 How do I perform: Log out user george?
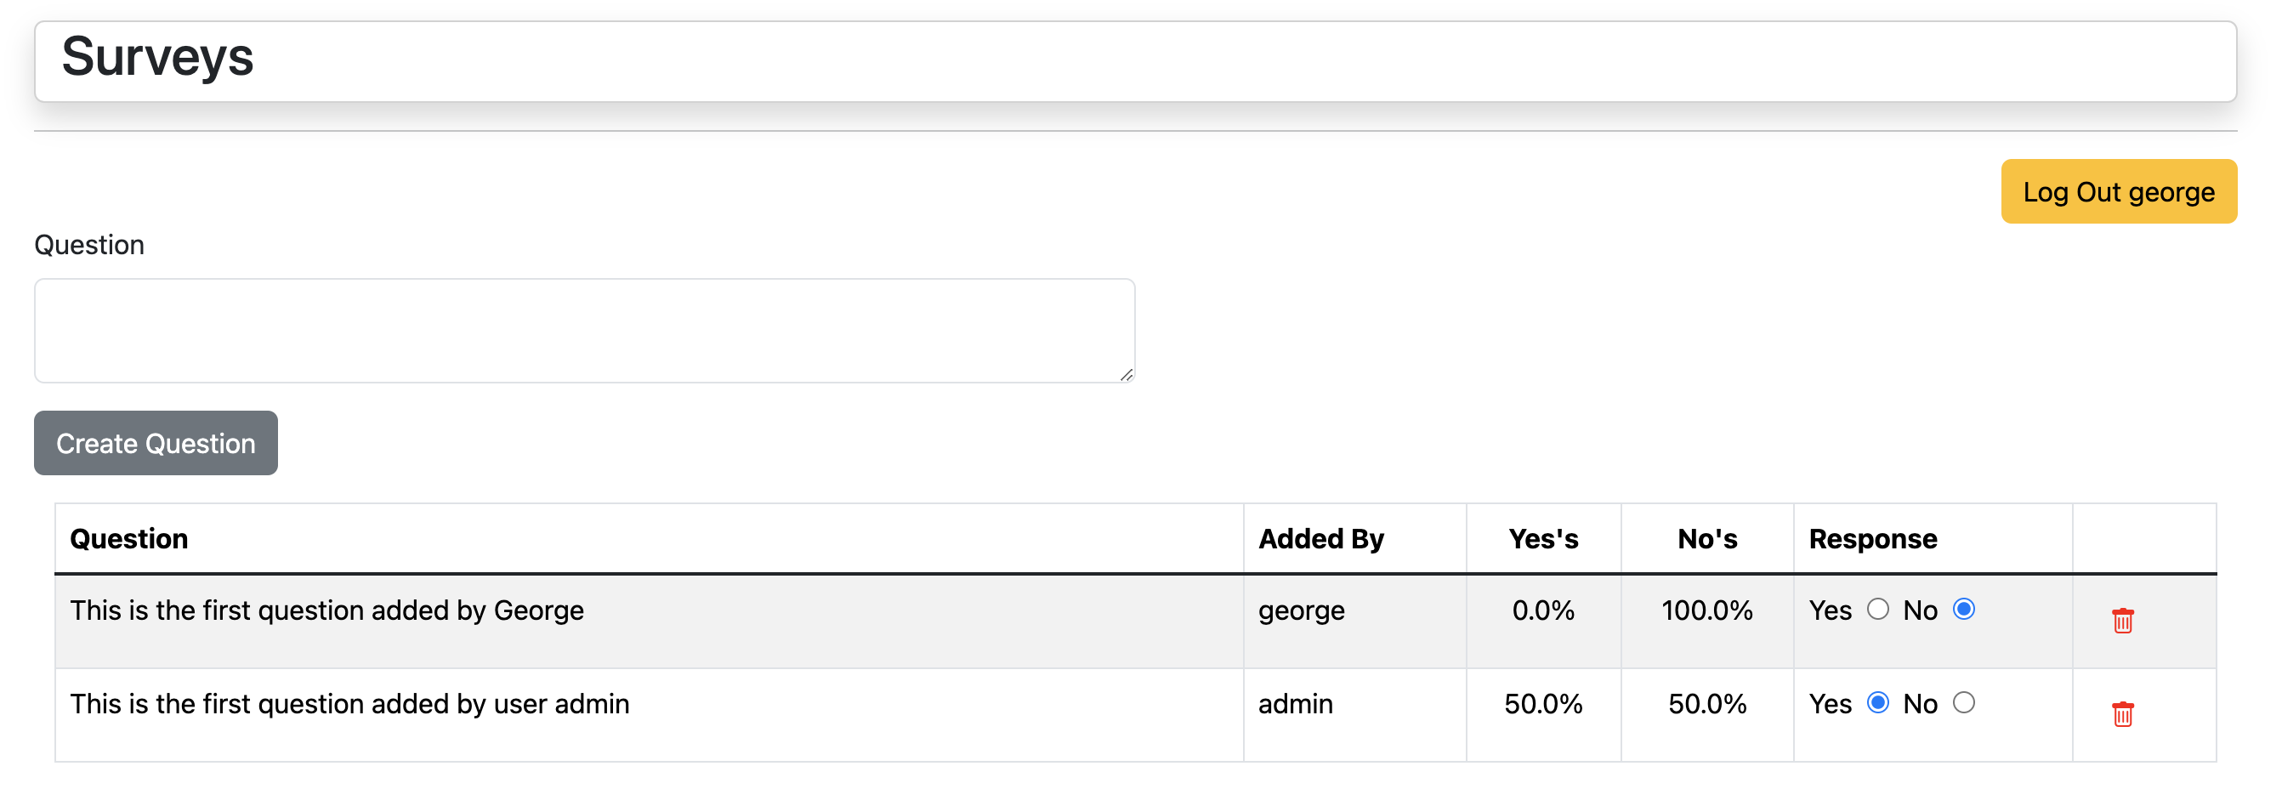click(2118, 191)
